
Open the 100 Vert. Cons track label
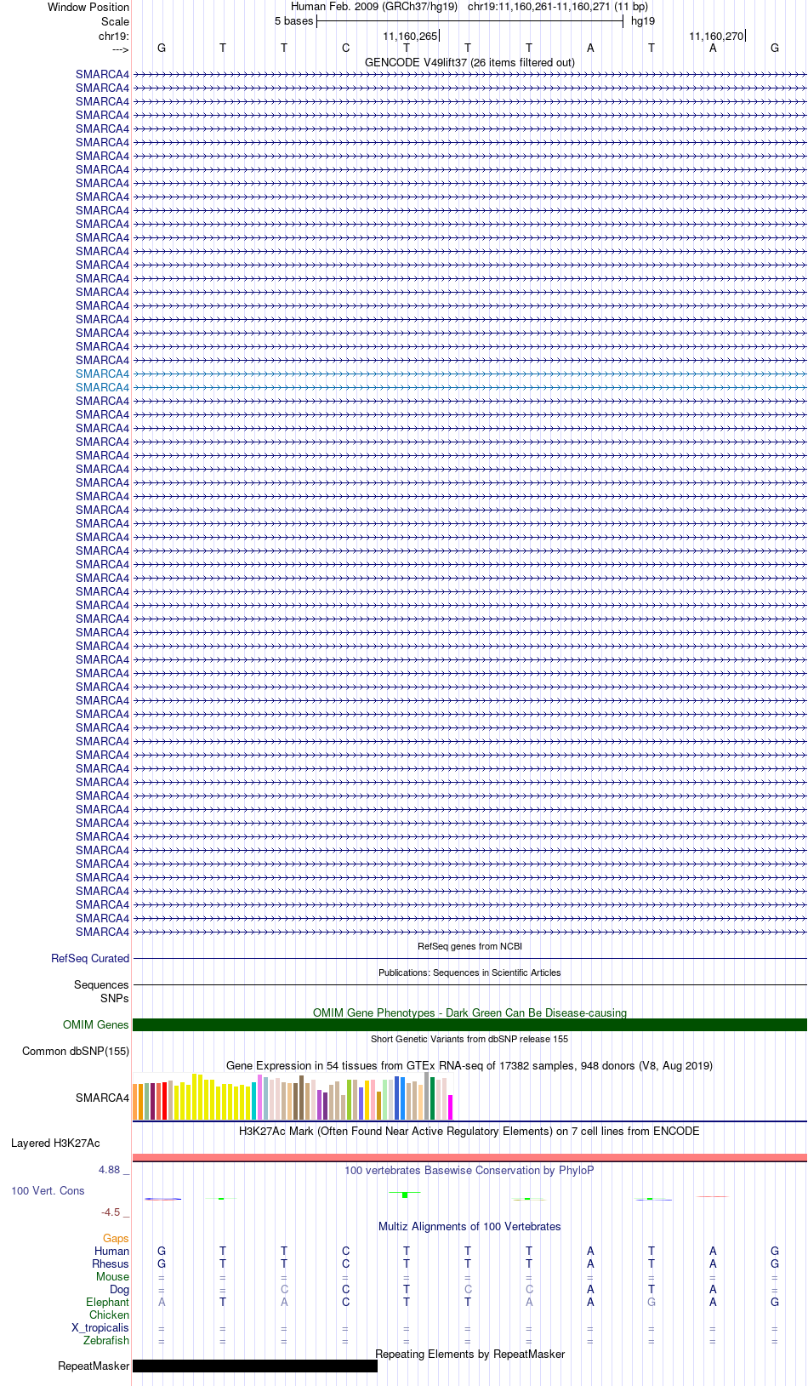(x=48, y=1190)
